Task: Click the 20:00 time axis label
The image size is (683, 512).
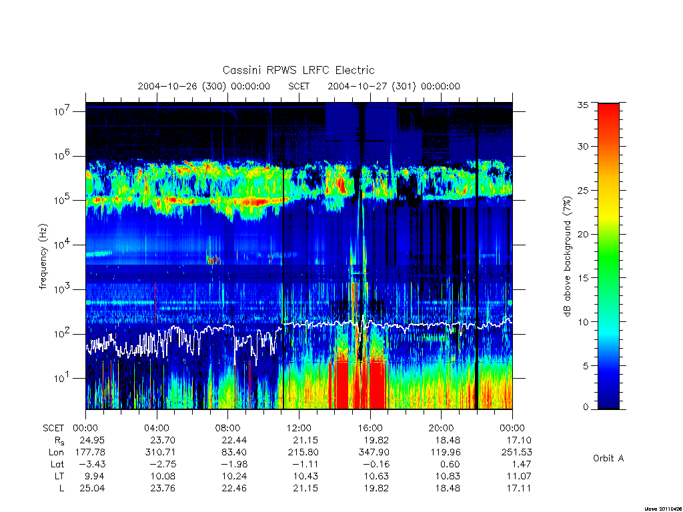Action: coord(442,428)
